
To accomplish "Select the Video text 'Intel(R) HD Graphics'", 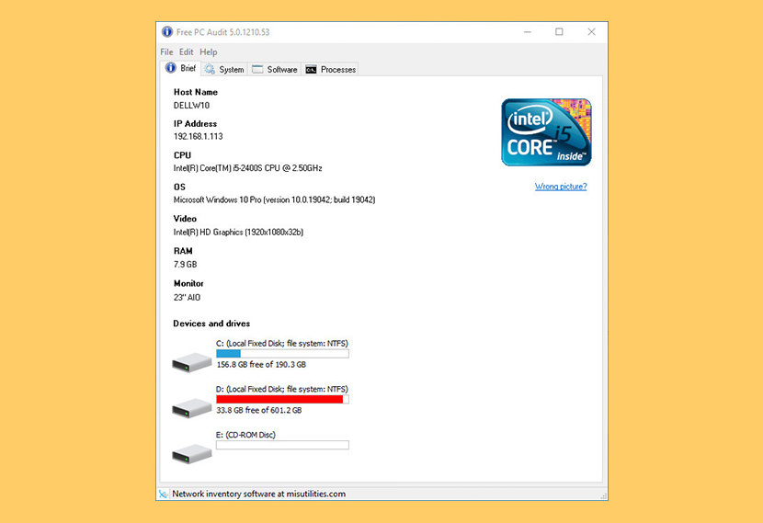I will [x=209, y=232].
